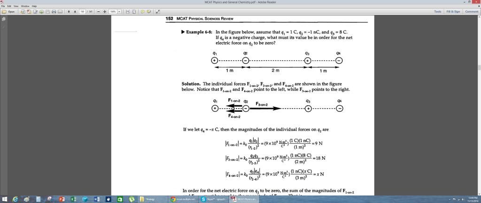
Task: Open the Comment pane
Action: click(471, 11)
